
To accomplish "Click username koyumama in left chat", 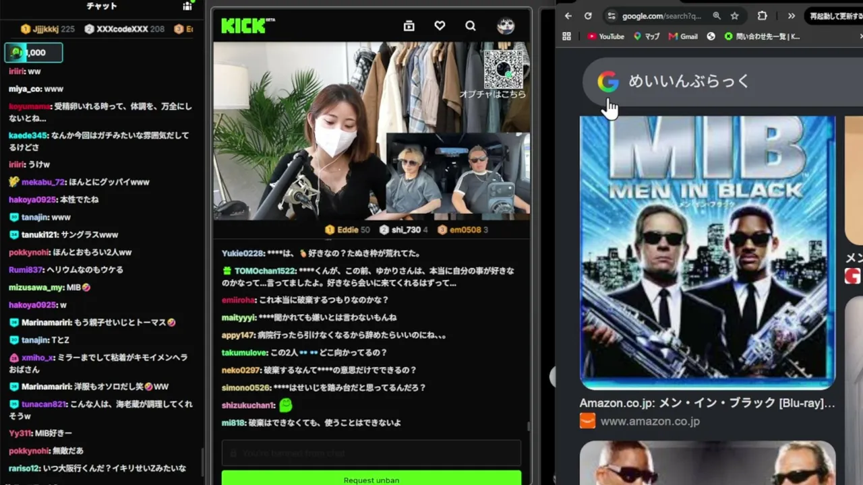I will tap(30, 106).
